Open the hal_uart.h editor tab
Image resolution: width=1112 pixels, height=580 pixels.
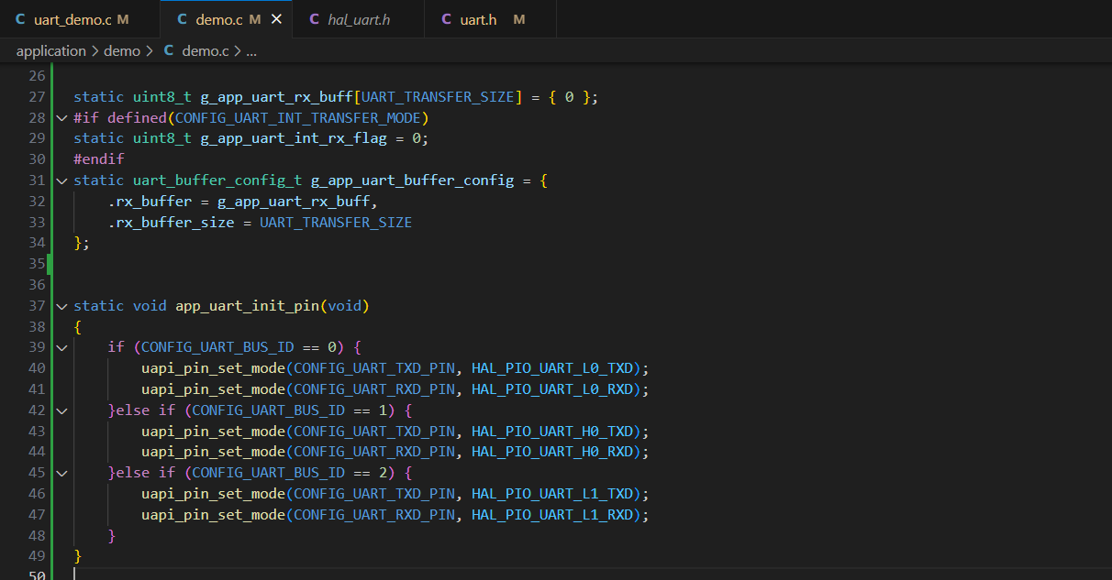point(358,19)
